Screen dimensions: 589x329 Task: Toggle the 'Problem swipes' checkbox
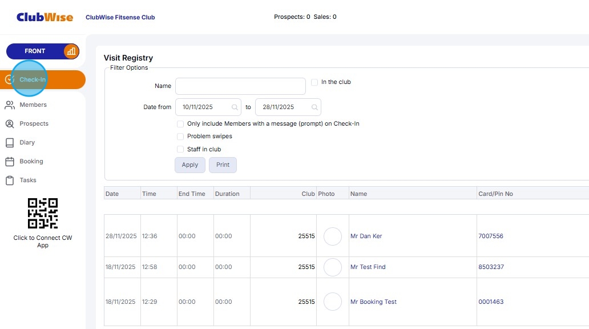[x=180, y=136]
